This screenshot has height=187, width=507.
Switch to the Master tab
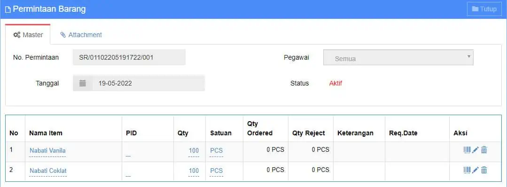(28, 35)
